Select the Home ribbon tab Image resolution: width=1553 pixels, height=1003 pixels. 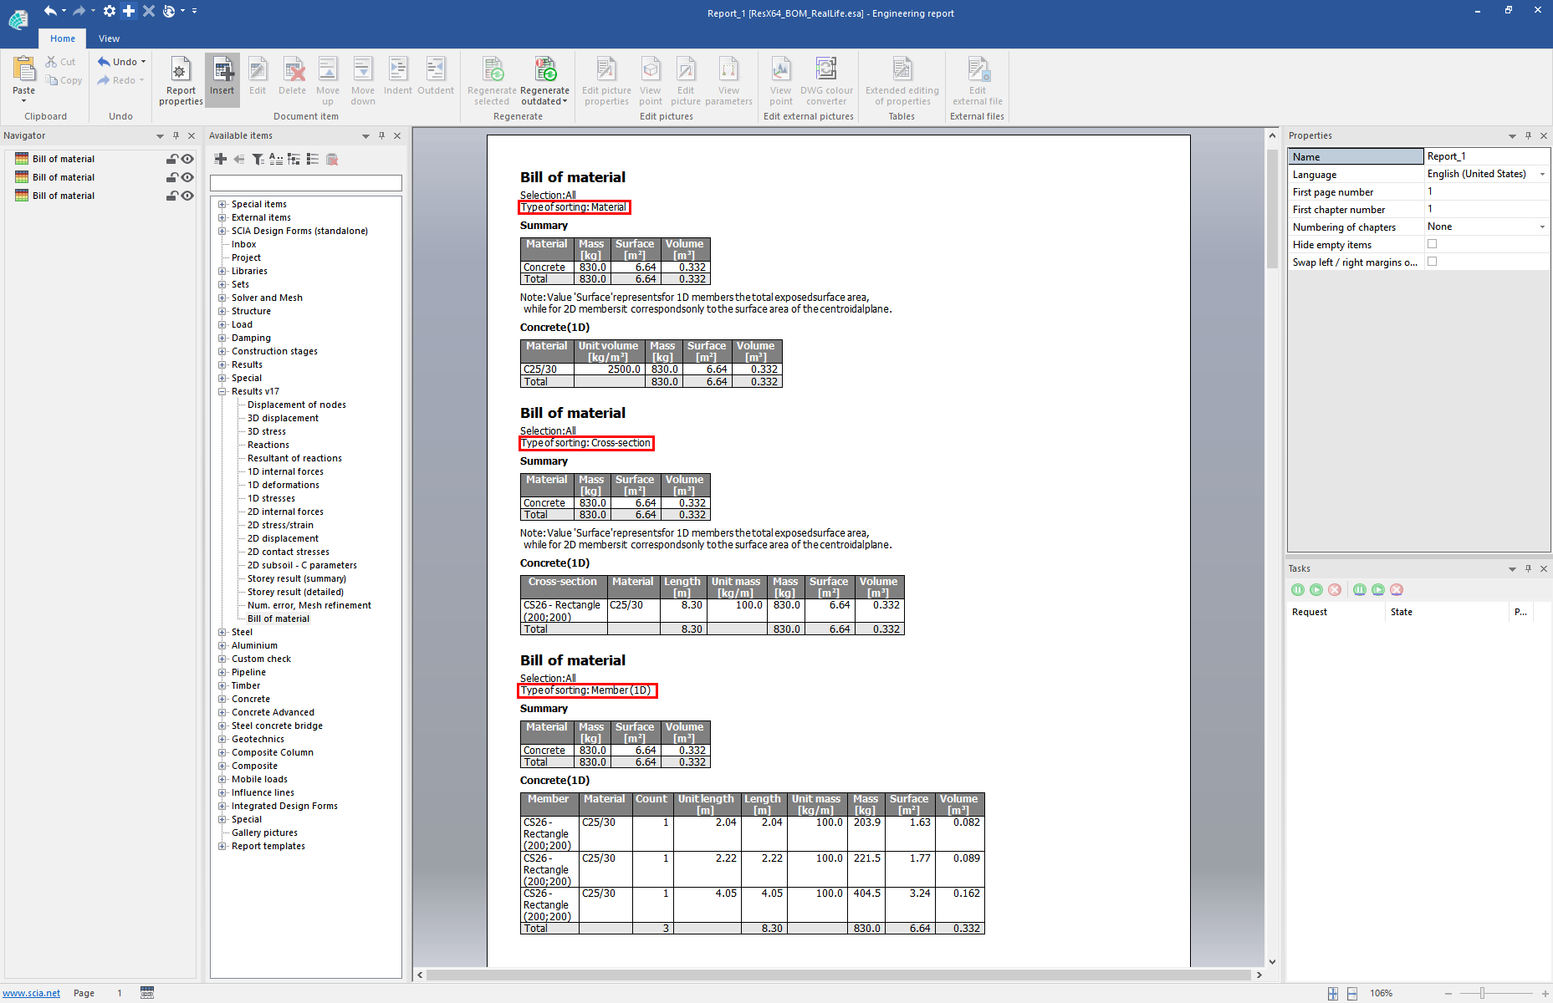tap(63, 38)
